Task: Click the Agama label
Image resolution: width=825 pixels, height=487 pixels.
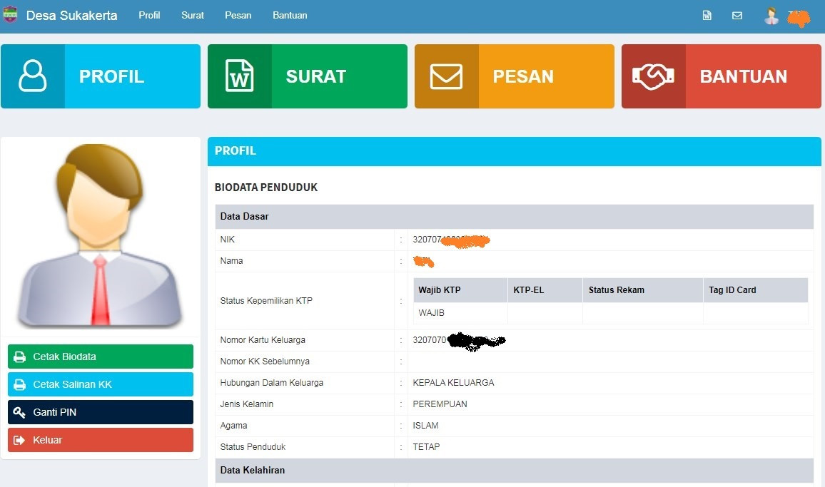Action: click(233, 426)
